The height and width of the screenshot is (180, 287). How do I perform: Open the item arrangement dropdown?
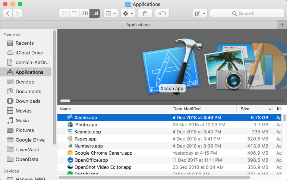(x=111, y=13)
